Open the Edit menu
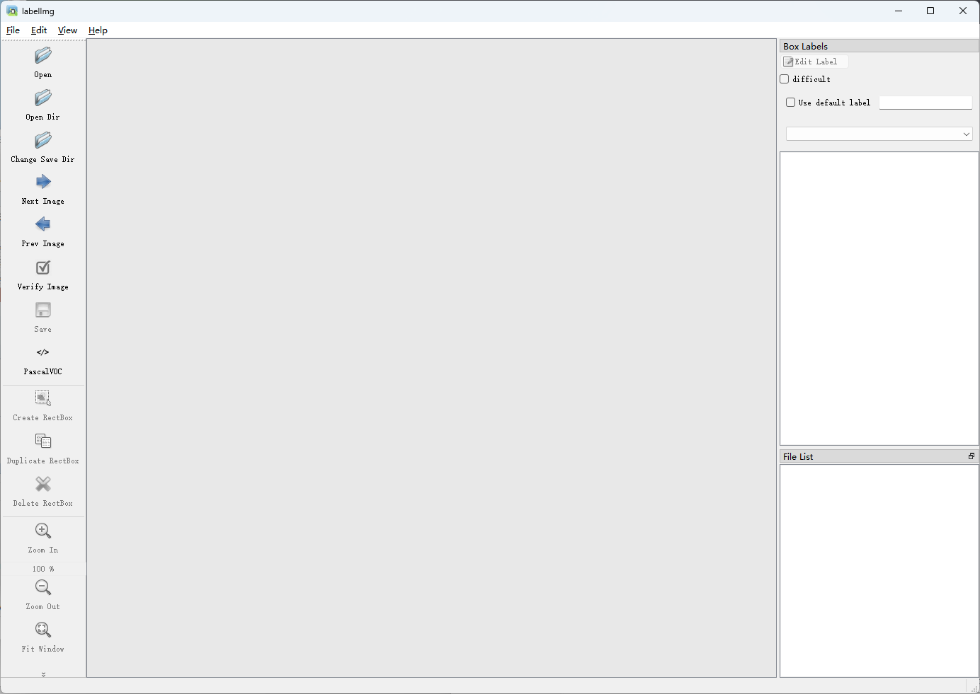Viewport: 980px width, 694px height. pyautogui.click(x=39, y=30)
